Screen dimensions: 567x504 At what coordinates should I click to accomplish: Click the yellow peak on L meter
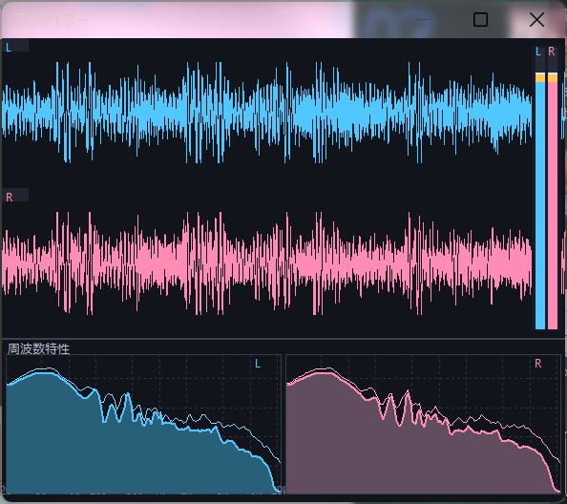(540, 77)
